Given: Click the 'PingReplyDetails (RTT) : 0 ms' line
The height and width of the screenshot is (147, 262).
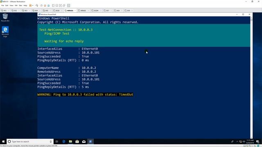Looking at the screenshot, I should 63,60.
